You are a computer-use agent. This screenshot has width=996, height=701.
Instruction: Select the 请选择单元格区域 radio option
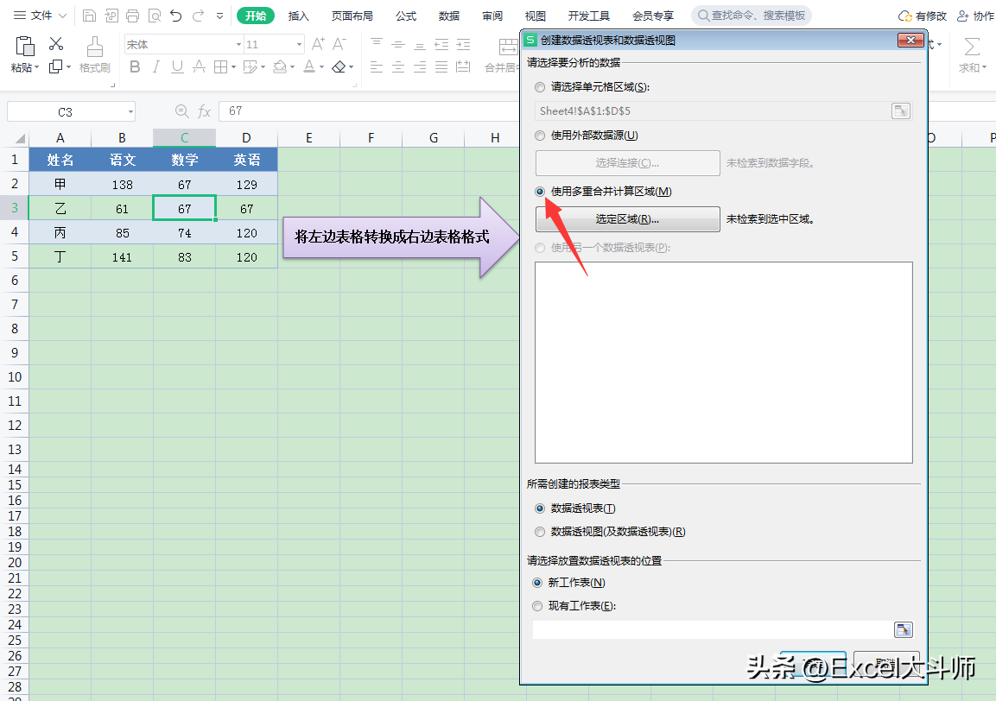coord(540,87)
